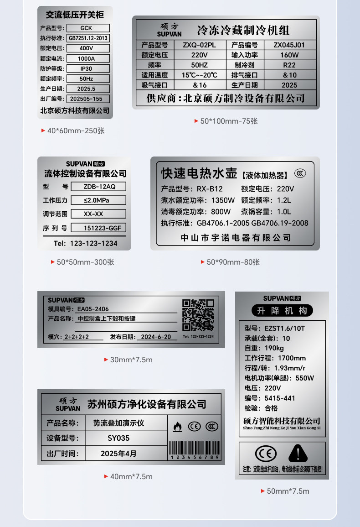Click the SUPVAN logo above 模具编号
Image resolution: width=360 pixels, height=527 pixels.
click(x=66, y=300)
